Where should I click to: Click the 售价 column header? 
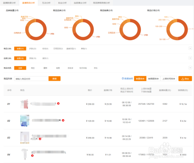[x=90, y=90]
